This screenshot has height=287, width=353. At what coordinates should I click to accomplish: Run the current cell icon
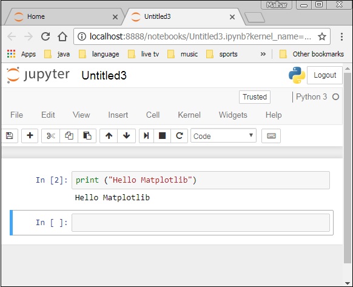(x=146, y=136)
